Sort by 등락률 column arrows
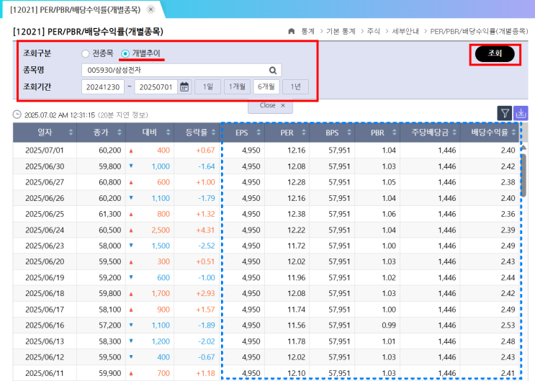 tap(213, 133)
